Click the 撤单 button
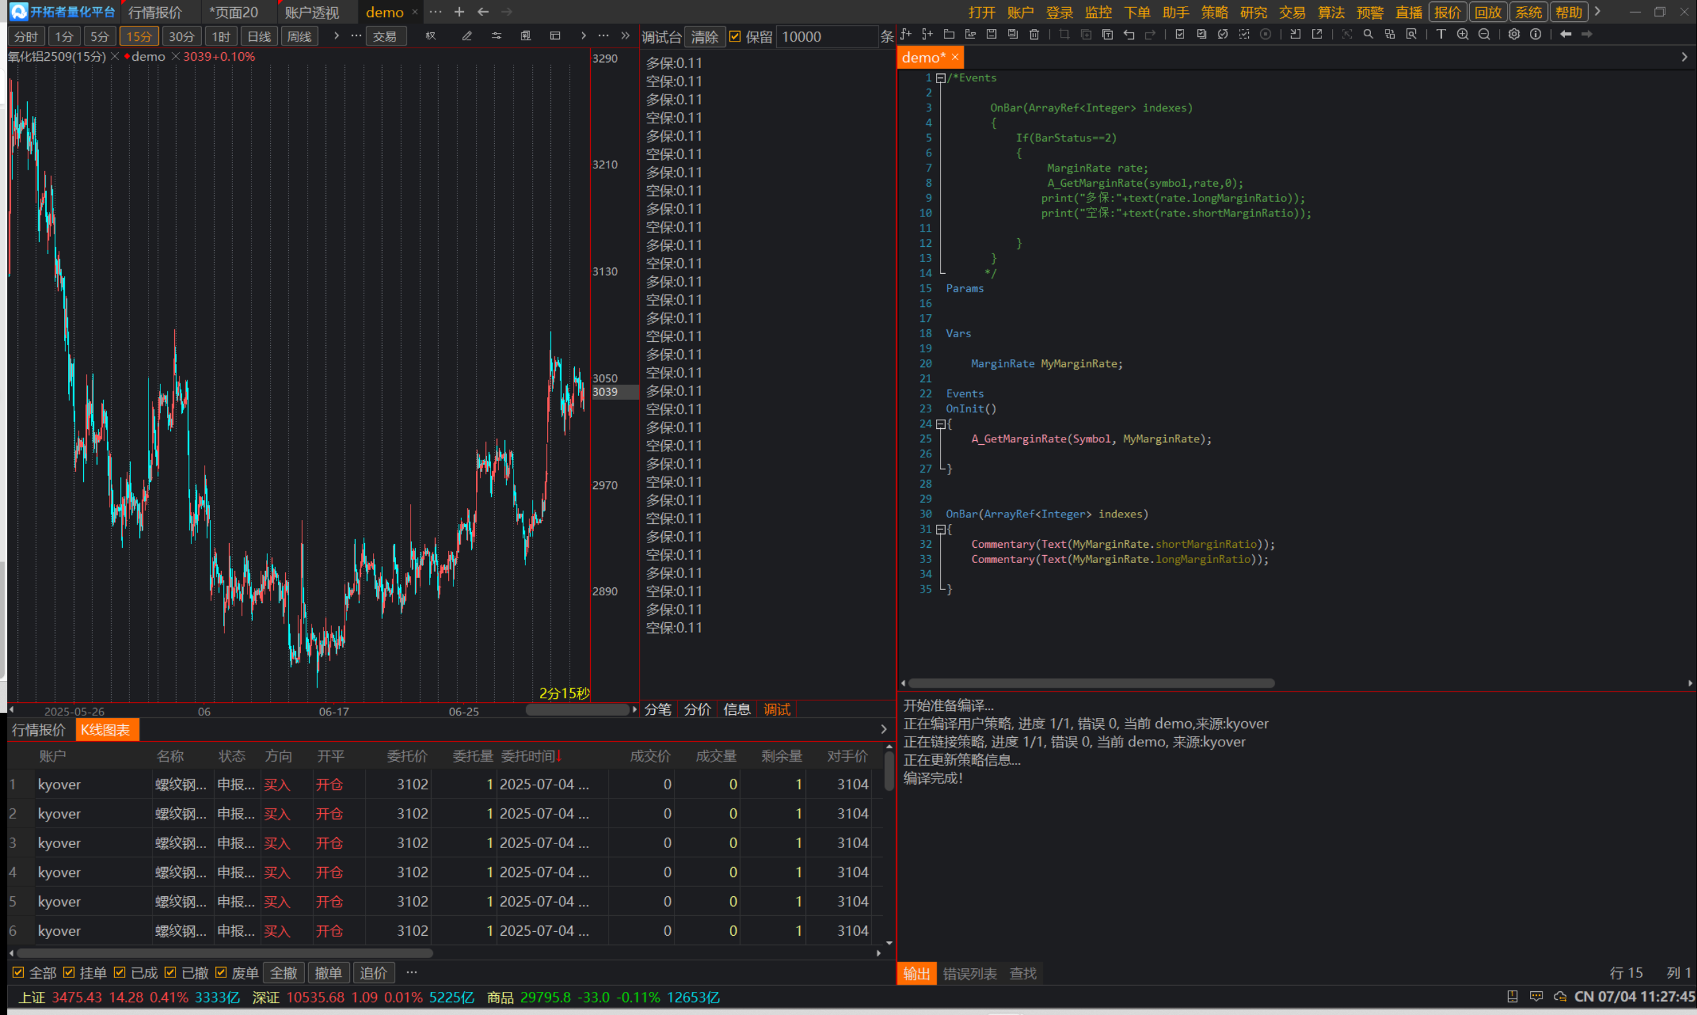 (328, 973)
